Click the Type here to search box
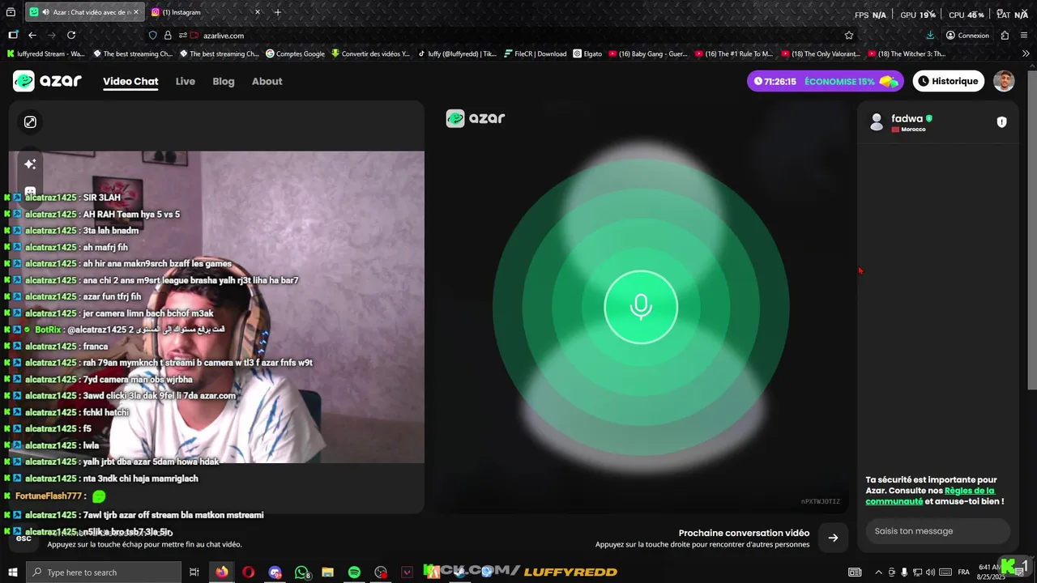Screen dimensions: 1037x583 [x=104, y=572]
